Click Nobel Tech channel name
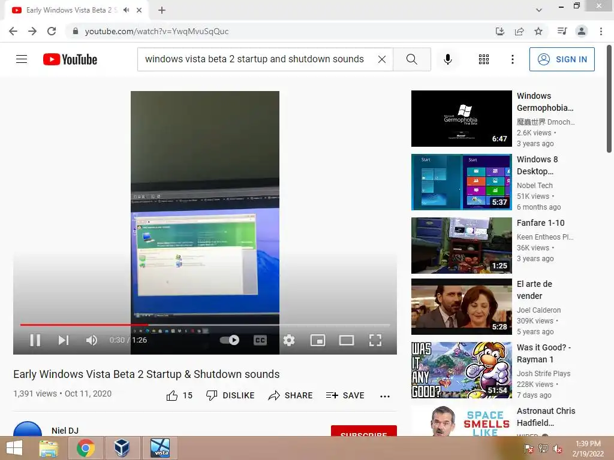The height and width of the screenshot is (460, 614). point(534,186)
